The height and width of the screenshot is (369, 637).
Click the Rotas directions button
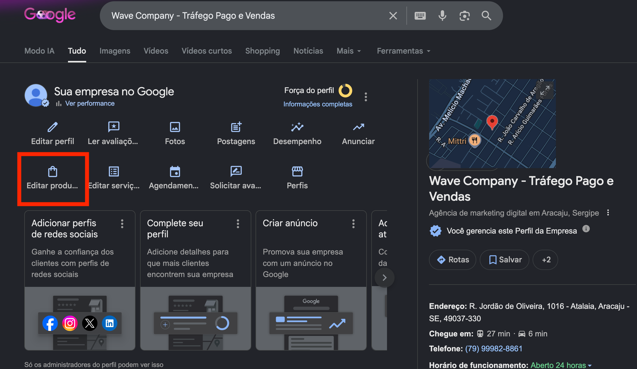(x=452, y=260)
